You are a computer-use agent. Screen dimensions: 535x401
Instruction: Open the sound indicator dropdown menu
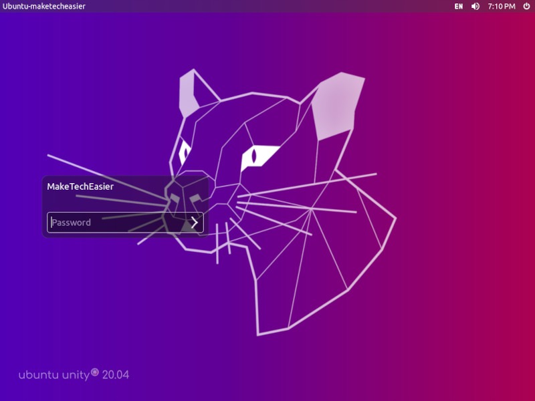point(475,7)
